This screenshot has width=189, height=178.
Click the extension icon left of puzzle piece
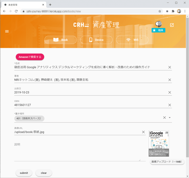(x=167, y=11)
